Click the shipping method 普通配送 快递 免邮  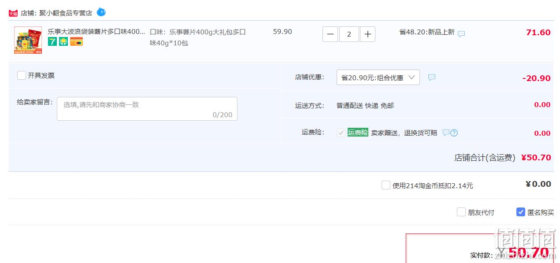365,105
